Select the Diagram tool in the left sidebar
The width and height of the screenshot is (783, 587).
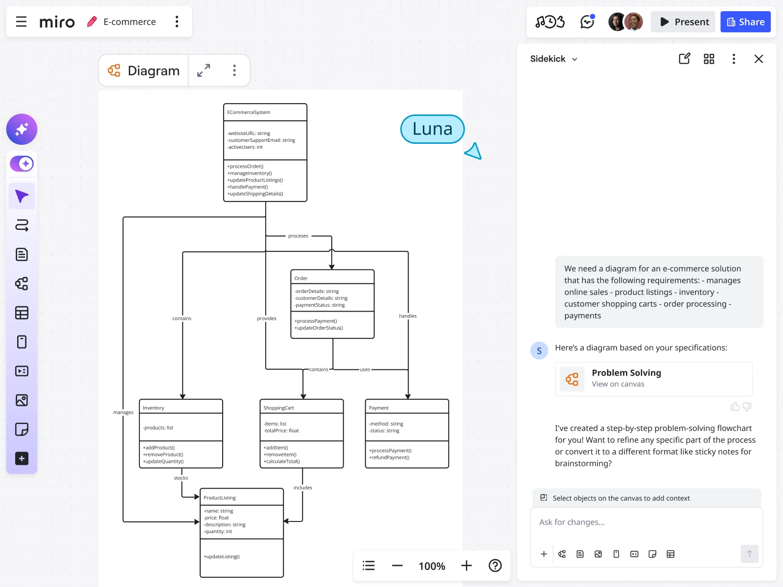(x=22, y=284)
